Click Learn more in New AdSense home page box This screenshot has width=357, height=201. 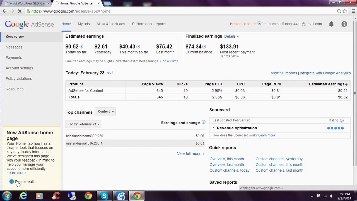(x=16, y=173)
